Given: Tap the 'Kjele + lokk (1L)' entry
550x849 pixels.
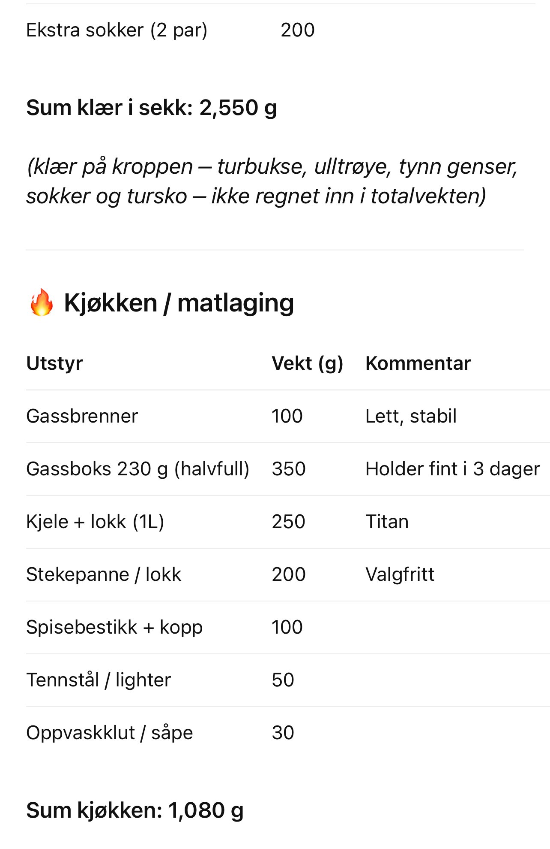Looking at the screenshot, I should 95,522.
